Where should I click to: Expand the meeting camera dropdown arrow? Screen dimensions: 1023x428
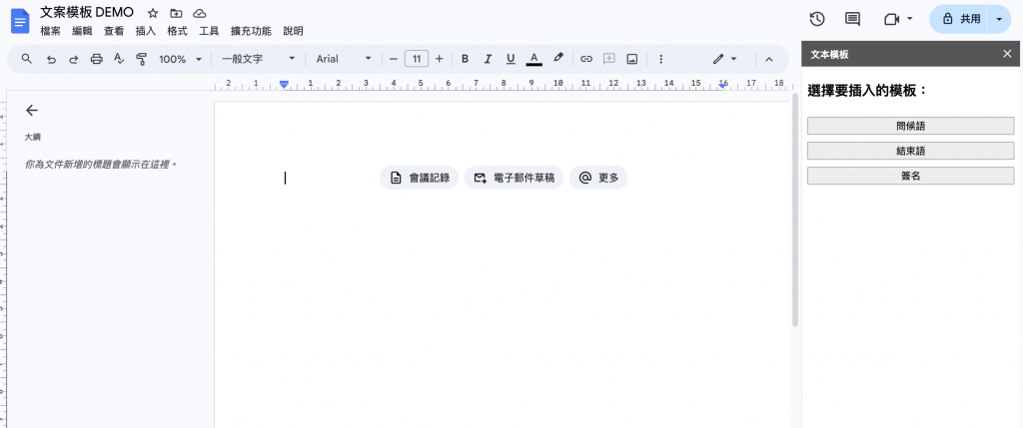pyautogui.click(x=910, y=19)
